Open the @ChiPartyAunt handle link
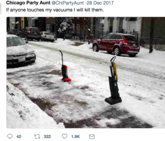165x141 pixels. pos(67,3)
